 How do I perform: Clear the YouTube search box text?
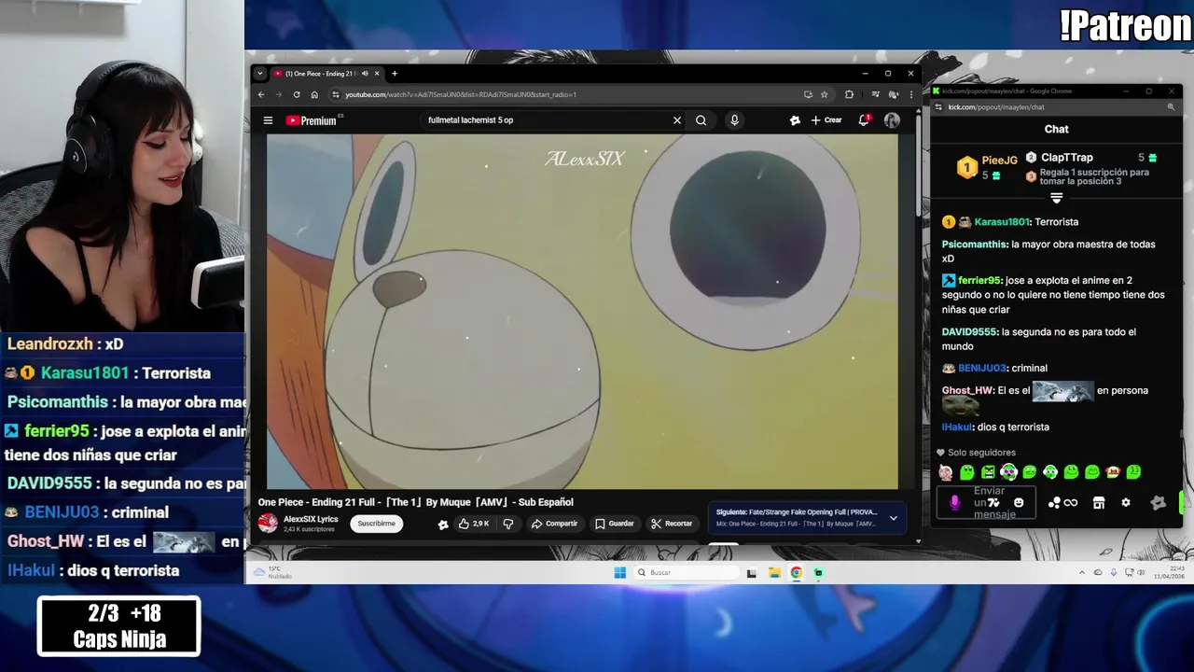pyautogui.click(x=677, y=120)
